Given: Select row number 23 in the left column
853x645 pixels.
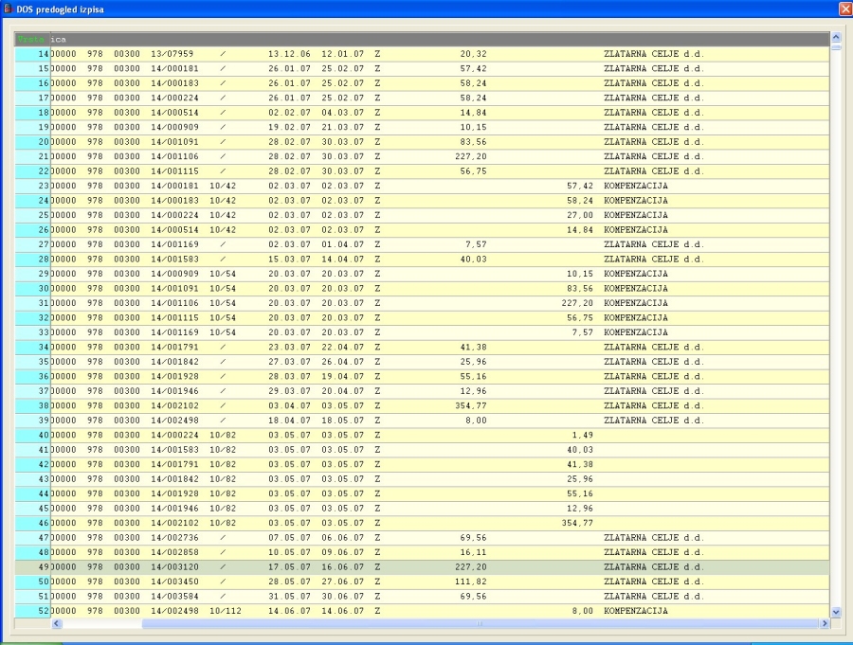Looking at the screenshot, I should point(33,186).
